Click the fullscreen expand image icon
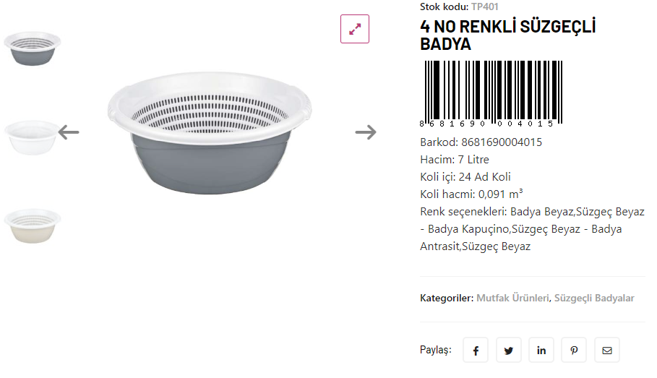 click(355, 29)
